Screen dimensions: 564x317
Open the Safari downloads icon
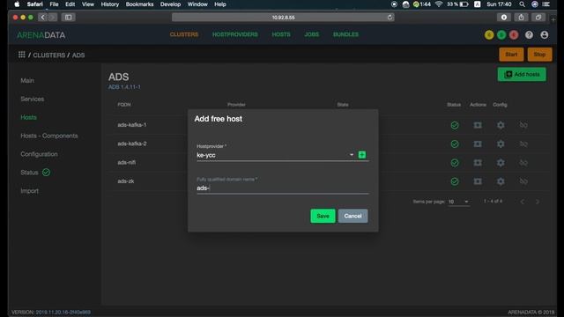[503, 18]
